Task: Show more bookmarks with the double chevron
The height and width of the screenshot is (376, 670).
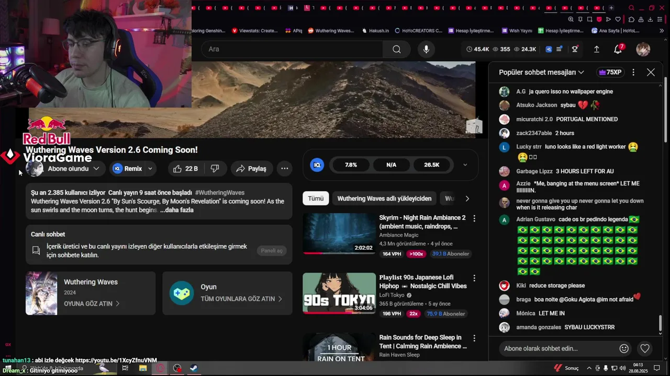Action: pyautogui.click(x=661, y=31)
